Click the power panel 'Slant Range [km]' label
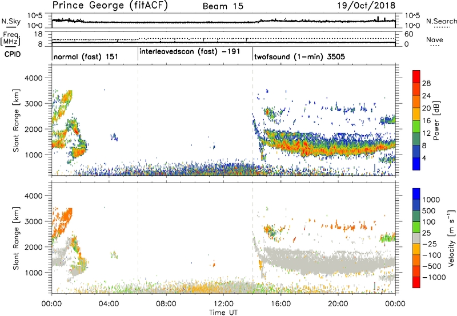Image resolution: width=457 pixels, height=316 pixels. (x=16, y=120)
